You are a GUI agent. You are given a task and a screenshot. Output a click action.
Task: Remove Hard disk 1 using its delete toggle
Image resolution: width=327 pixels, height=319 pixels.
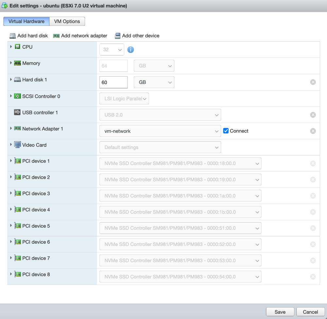pyautogui.click(x=313, y=82)
